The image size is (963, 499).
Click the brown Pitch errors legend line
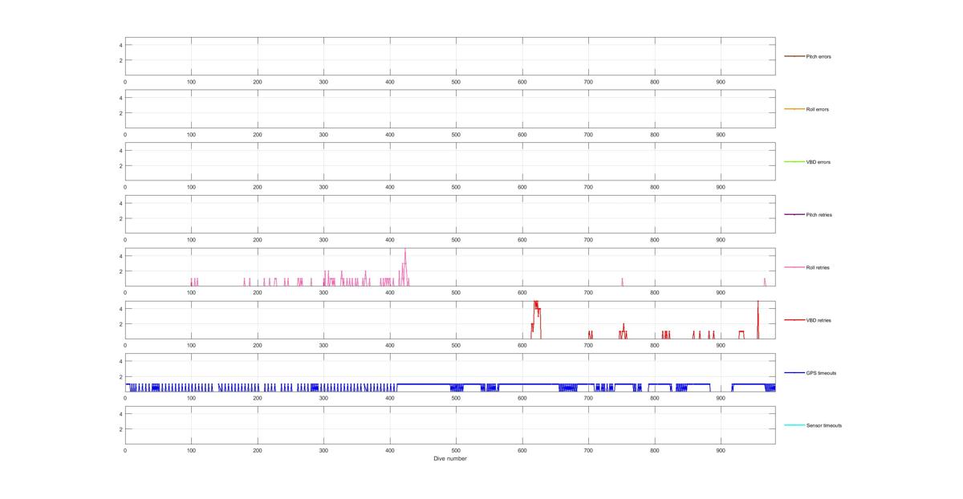pos(794,56)
